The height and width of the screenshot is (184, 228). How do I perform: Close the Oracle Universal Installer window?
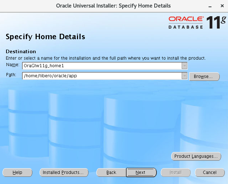click(222, 6)
